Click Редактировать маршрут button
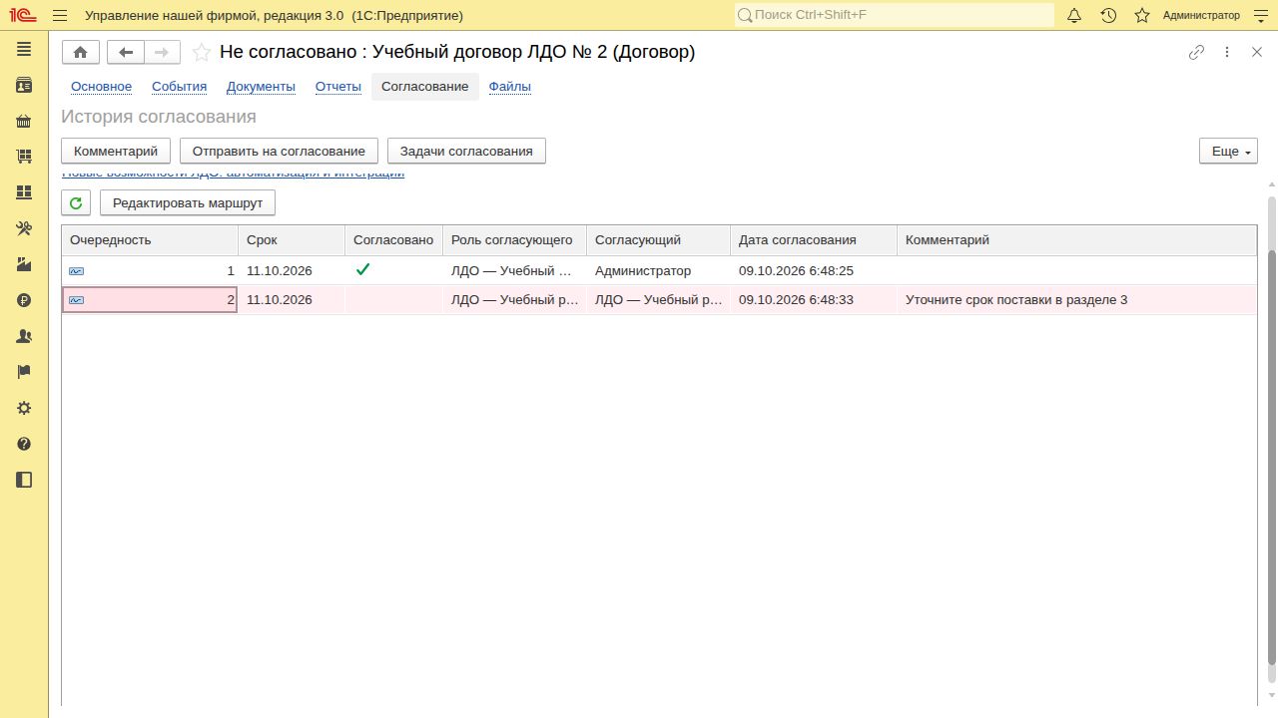Image resolution: width=1278 pixels, height=718 pixels. (188, 202)
